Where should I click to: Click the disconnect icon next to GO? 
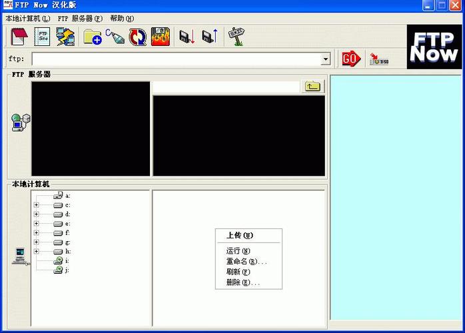pos(378,59)
